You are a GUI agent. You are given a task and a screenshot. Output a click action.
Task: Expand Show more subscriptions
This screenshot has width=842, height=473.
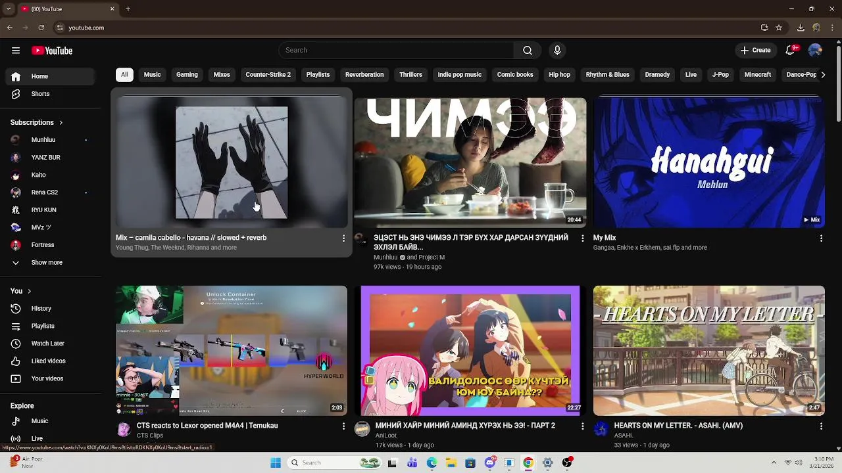click(51, 263)
